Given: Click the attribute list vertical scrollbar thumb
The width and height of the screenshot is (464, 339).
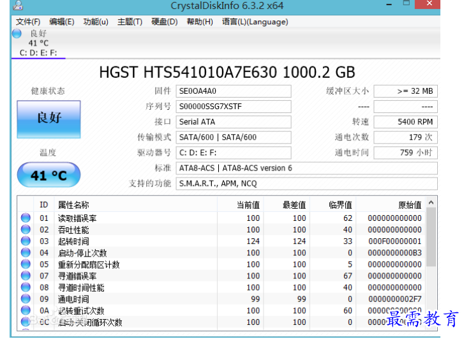Looking at the screenshot, I should tap(431, 237).
